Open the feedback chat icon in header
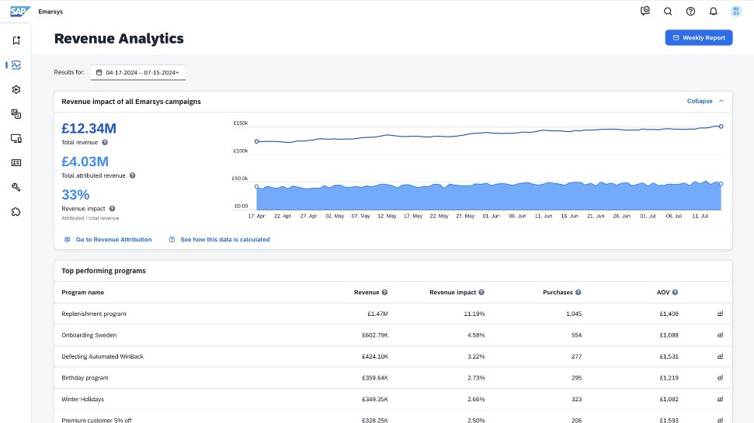 [645, 11]
